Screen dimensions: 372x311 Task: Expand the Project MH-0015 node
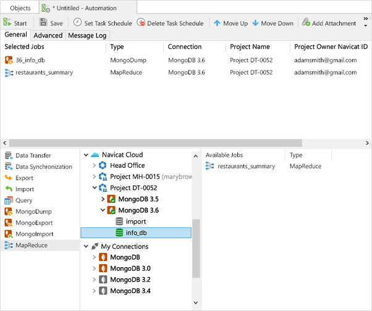coord(94,176)
